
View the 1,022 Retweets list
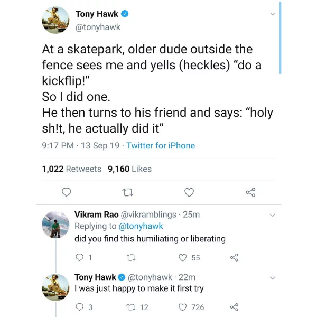pos(71,169)
